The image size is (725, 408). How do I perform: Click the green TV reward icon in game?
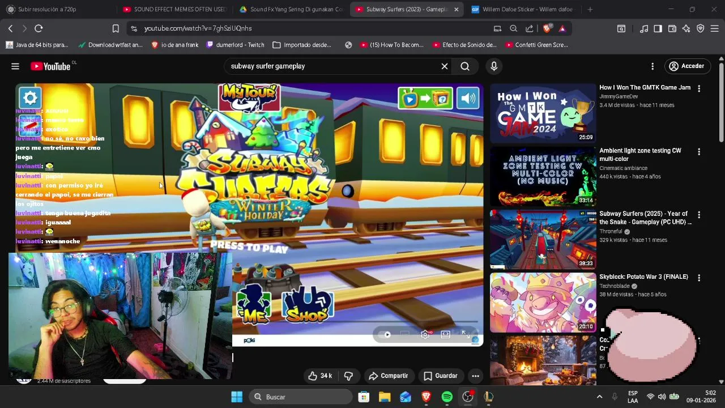point(425,98)
